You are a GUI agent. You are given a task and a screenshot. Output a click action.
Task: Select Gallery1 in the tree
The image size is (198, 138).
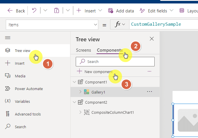tap(98, 92)
